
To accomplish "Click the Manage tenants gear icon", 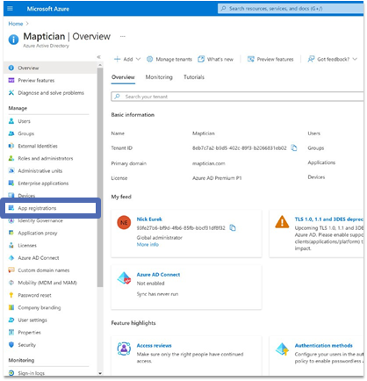I will tap(150, 59).
